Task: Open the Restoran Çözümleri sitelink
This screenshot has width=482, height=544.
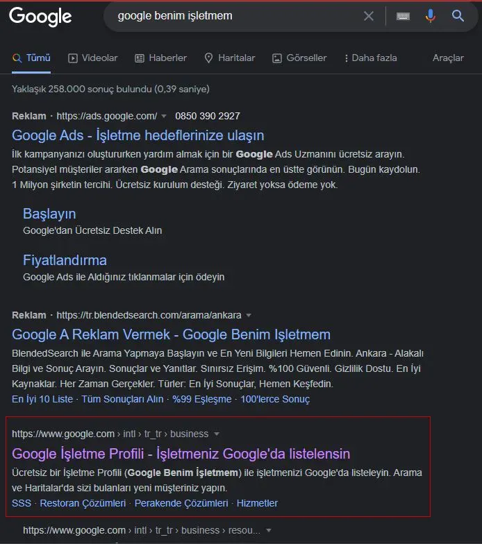Action: point(83,503)
